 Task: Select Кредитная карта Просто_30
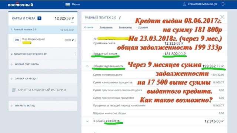click(x=43, y=54)
